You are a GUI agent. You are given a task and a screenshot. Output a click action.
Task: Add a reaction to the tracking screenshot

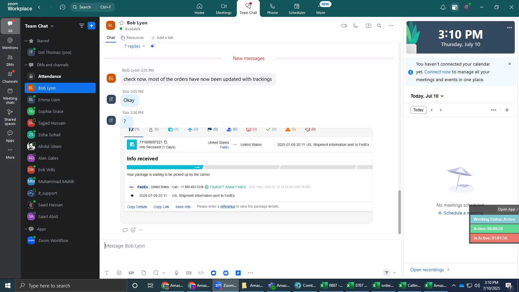click(133, 230)
